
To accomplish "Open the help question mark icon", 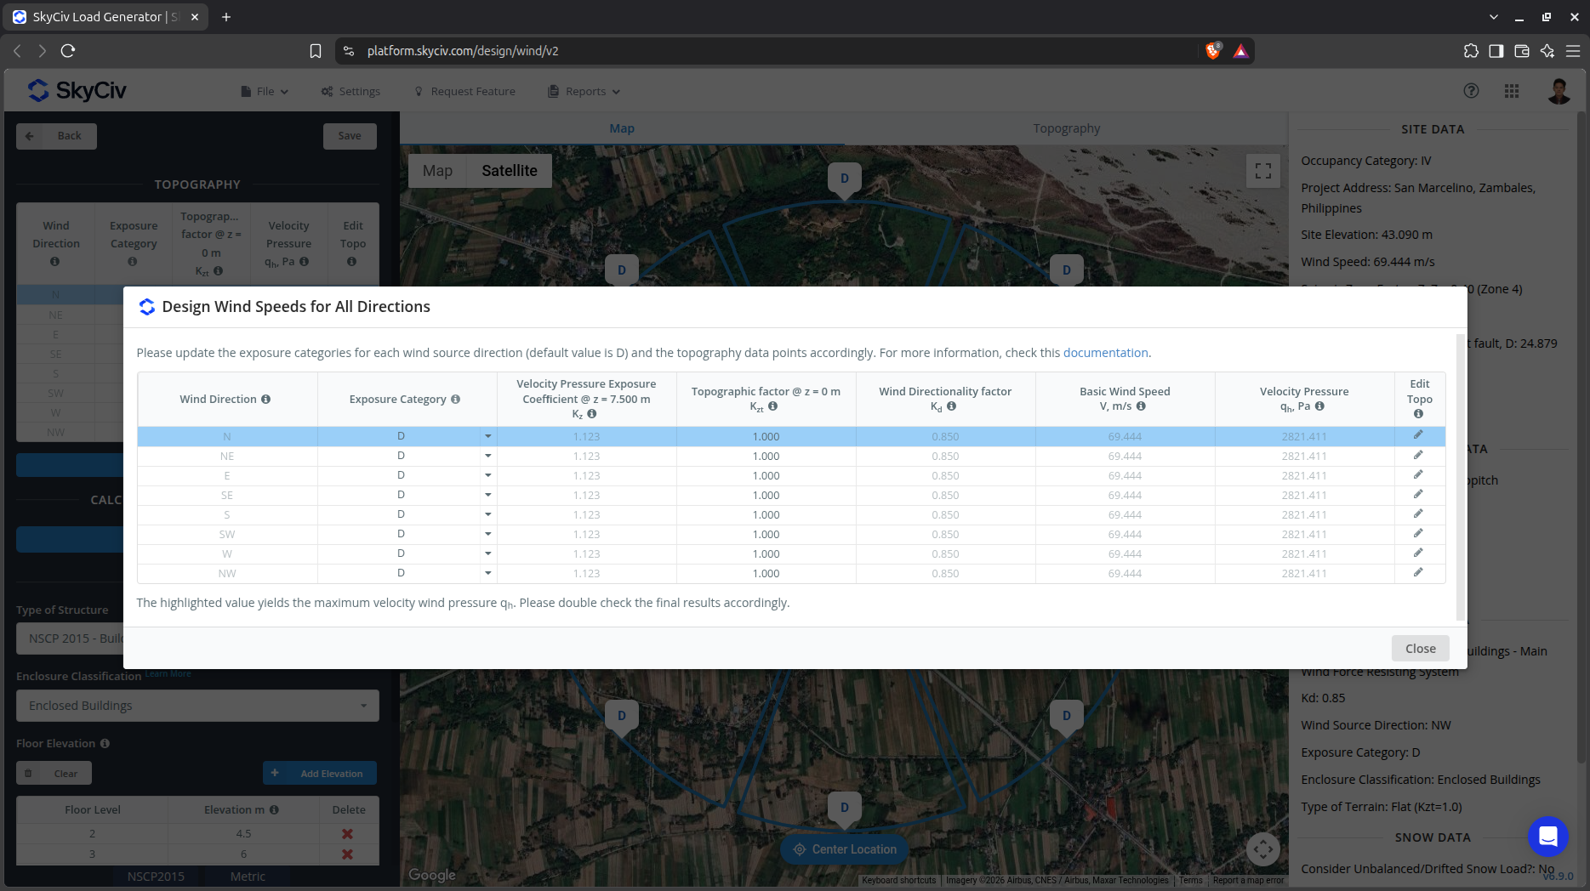I will tap(1471, 91).
